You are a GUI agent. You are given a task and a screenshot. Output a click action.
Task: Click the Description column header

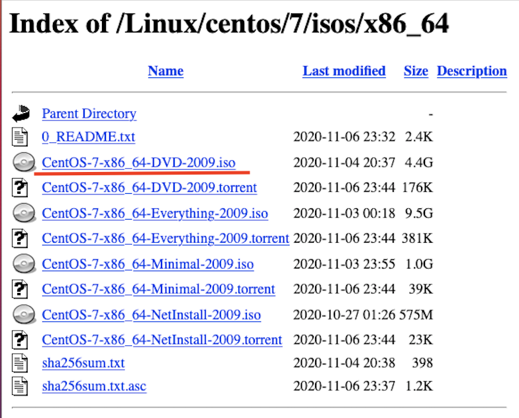(472, 71)
